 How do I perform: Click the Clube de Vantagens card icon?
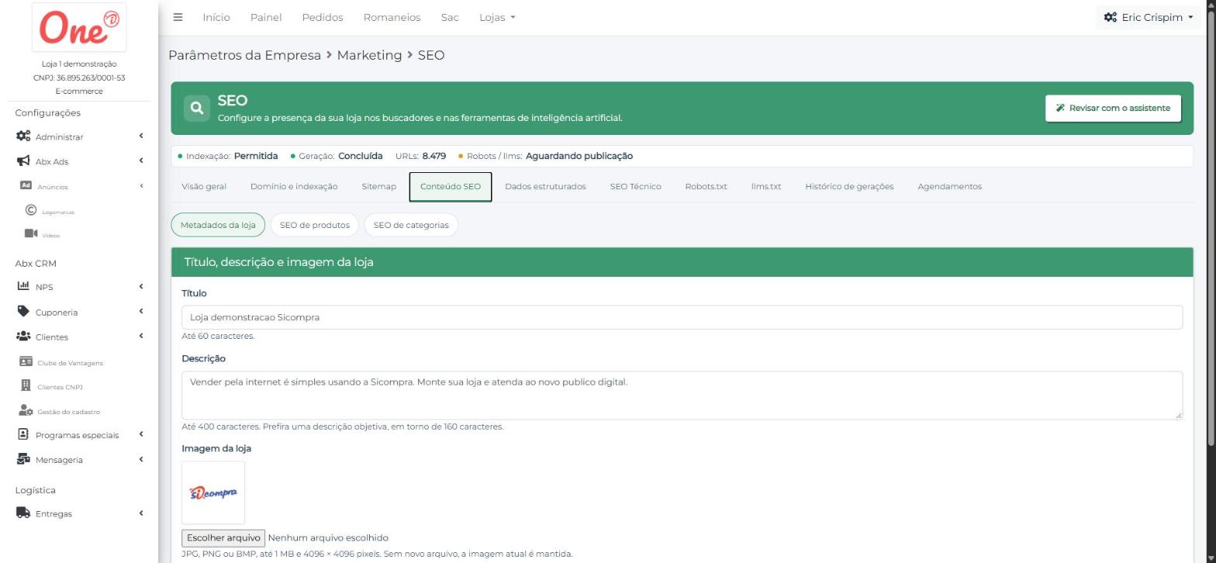(x=26, y=362)
